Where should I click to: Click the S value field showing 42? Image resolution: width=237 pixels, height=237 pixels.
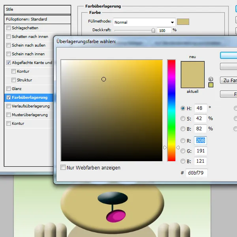pos(200,118)
